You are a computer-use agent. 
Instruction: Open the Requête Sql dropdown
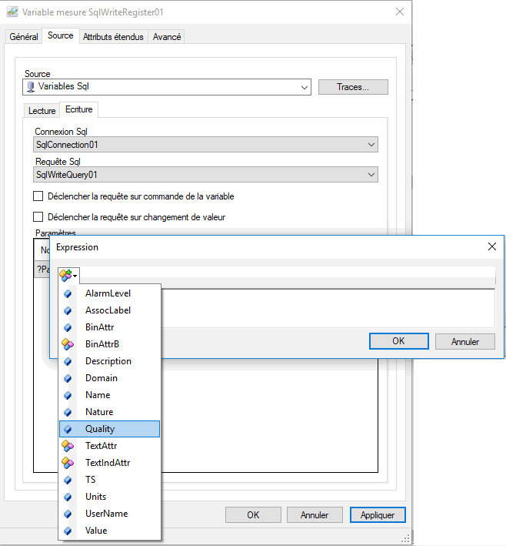(371, 175)
